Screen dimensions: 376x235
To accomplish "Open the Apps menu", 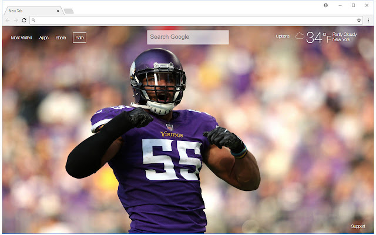I will [44, 38].
